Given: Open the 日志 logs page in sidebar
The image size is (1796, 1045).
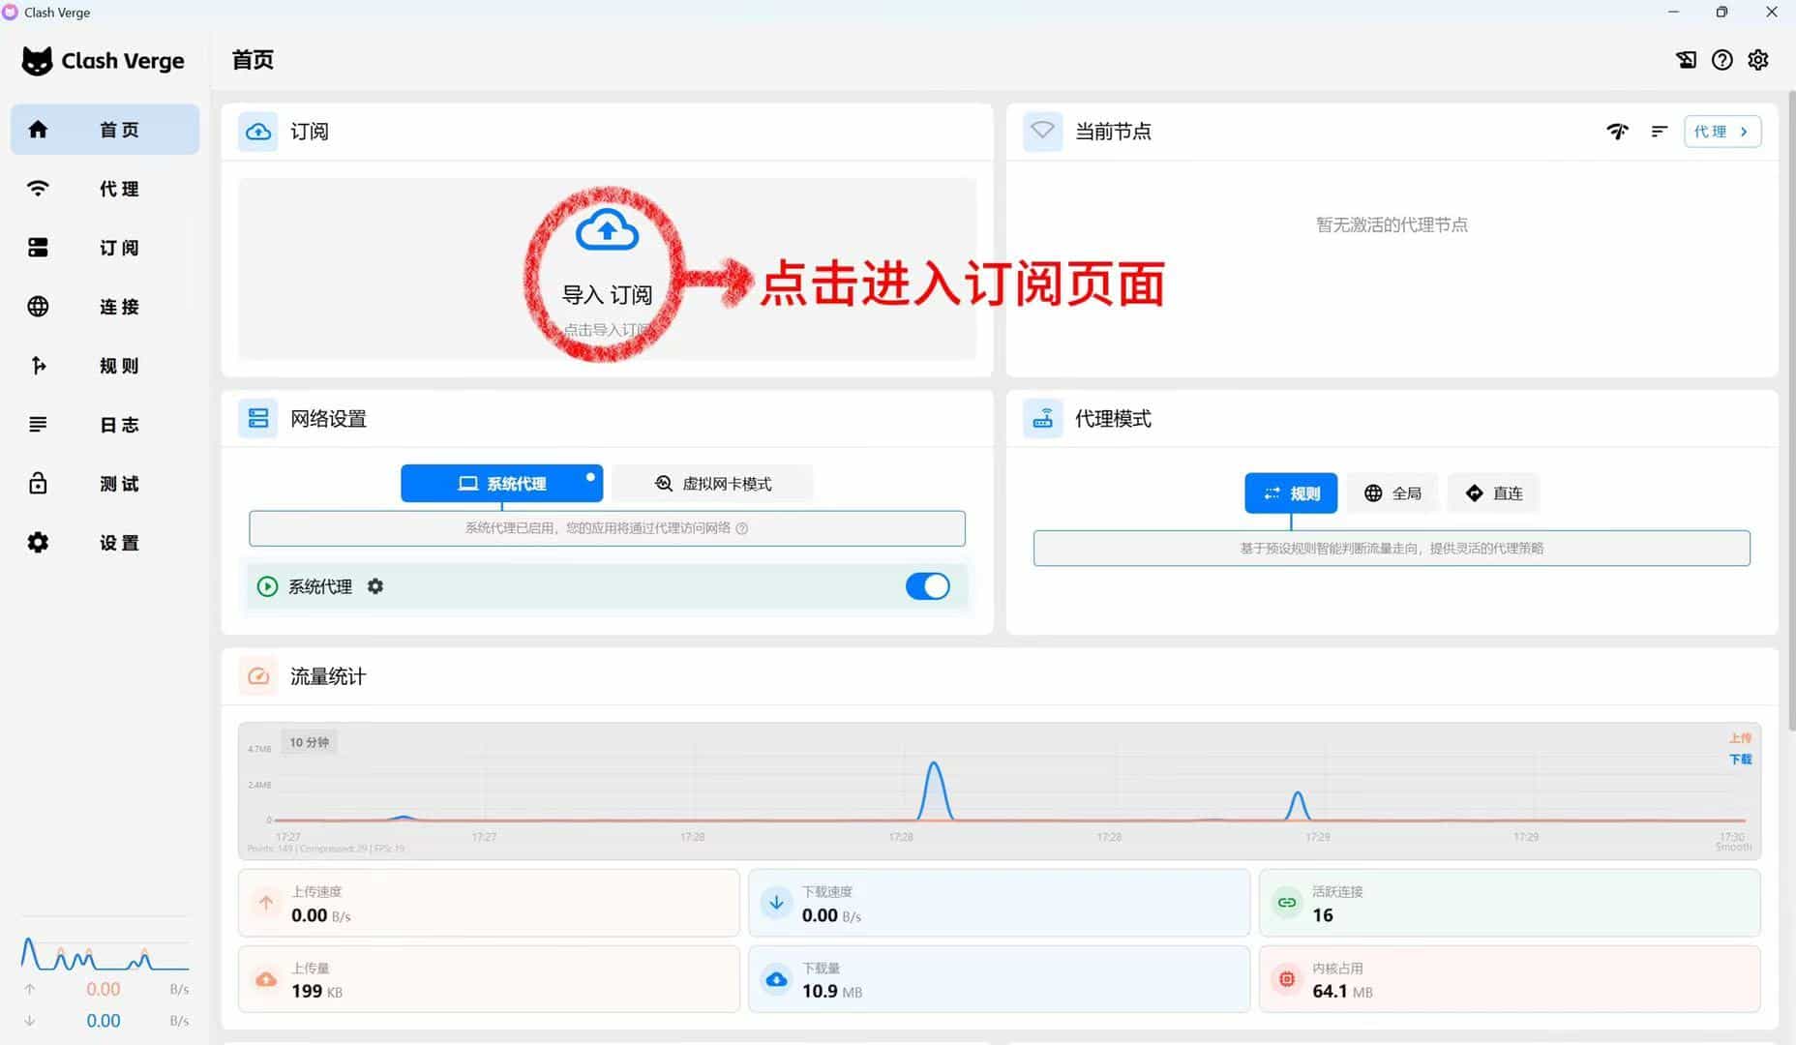Looking at the screenshot, I should tap(105, 425).
